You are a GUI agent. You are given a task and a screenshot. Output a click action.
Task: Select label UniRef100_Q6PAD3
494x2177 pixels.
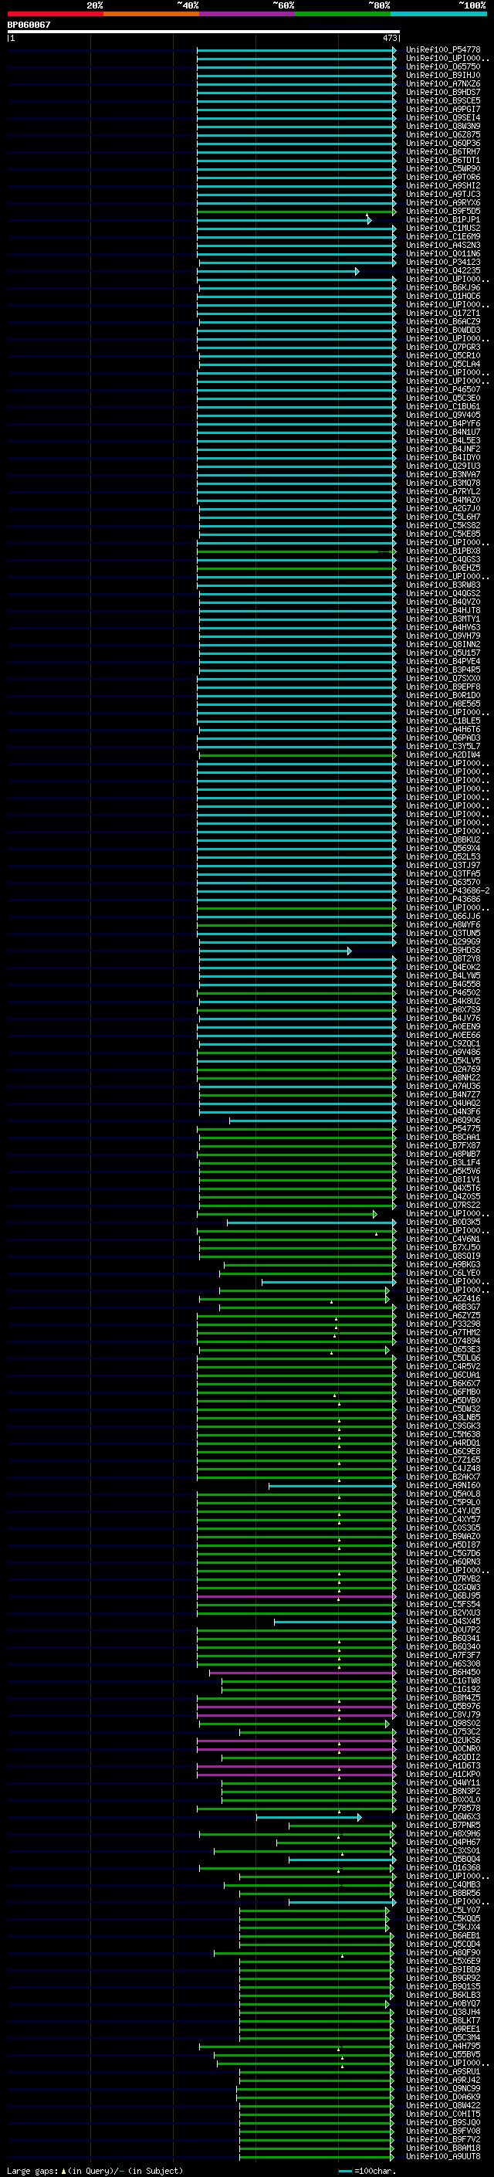443,738
